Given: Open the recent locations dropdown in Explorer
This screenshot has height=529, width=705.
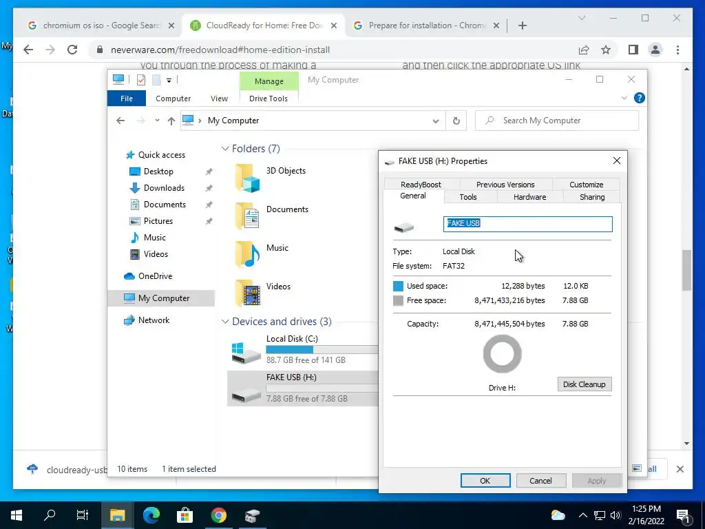Looking at the screenshot, I should click(x=157, y=121).
